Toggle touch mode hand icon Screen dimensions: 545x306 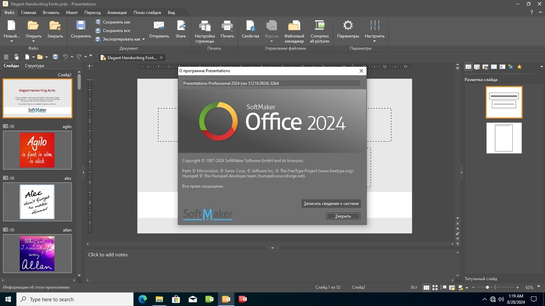coord(16,57)
